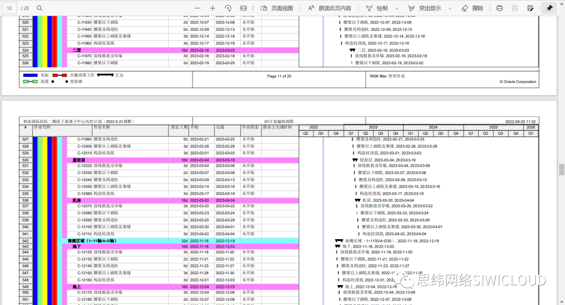565x305 pixels.
Task: Click activity code C-12010
Action: pyautogui.click(x=84, y=153)
